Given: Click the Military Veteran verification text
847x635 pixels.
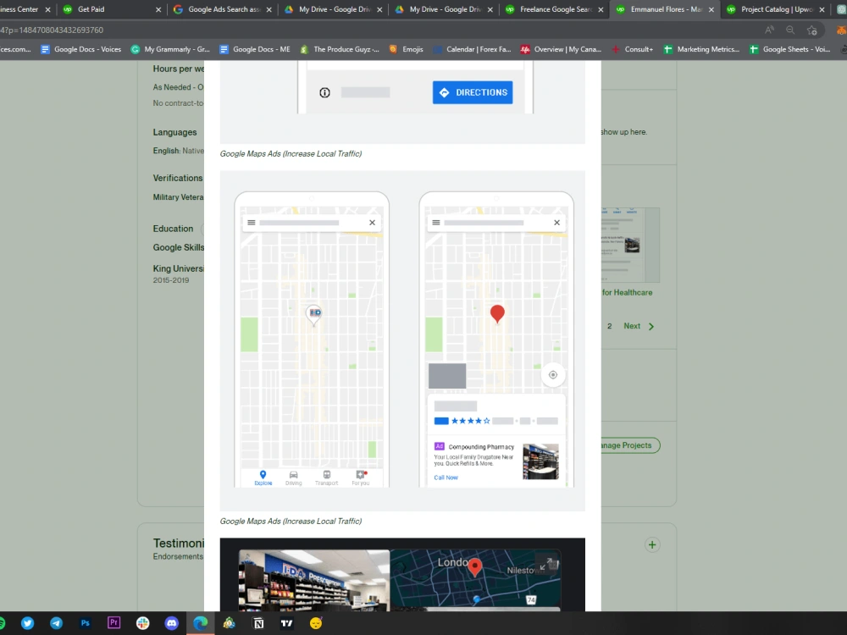Looking at the screenshot, I should (178, 197).
